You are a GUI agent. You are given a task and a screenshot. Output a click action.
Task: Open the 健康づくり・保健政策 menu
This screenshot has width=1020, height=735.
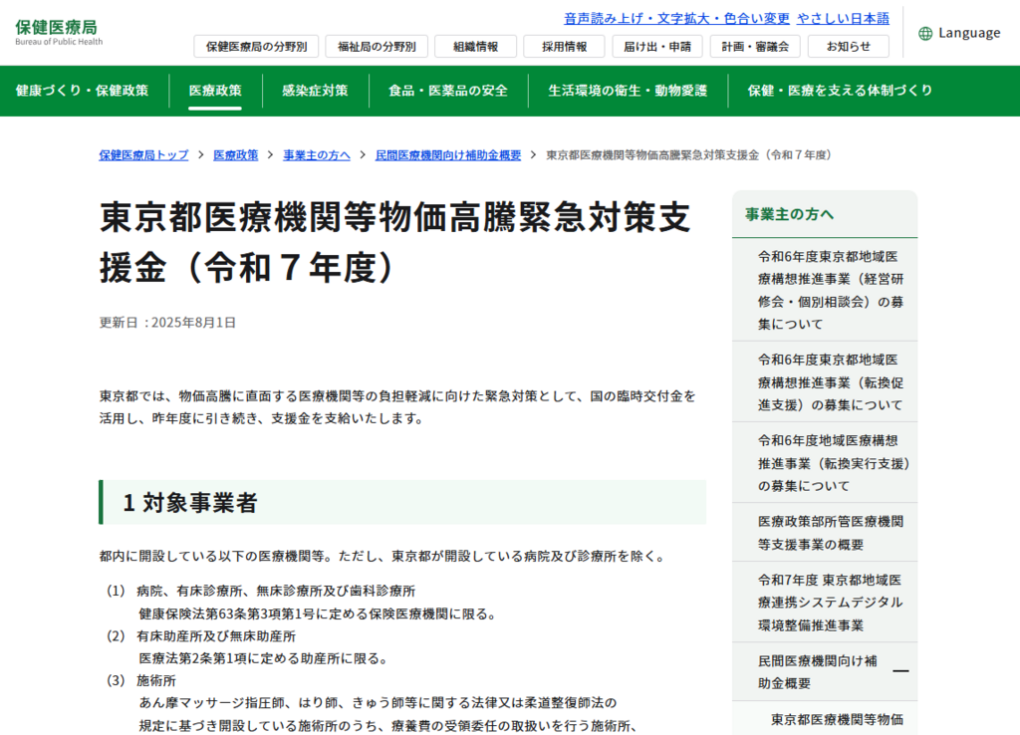tap(82, 91)
